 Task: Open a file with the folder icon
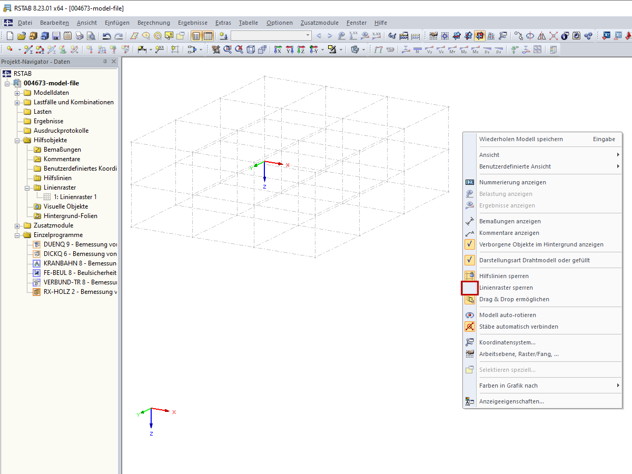pyautogui.click(x=22, y=36)
